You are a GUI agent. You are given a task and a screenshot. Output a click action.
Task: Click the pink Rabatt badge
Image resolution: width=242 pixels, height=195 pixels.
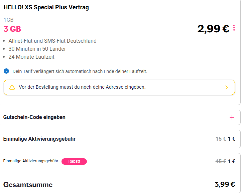74,161
